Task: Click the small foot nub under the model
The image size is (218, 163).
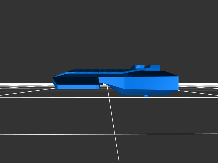Action: click(146, 96)
